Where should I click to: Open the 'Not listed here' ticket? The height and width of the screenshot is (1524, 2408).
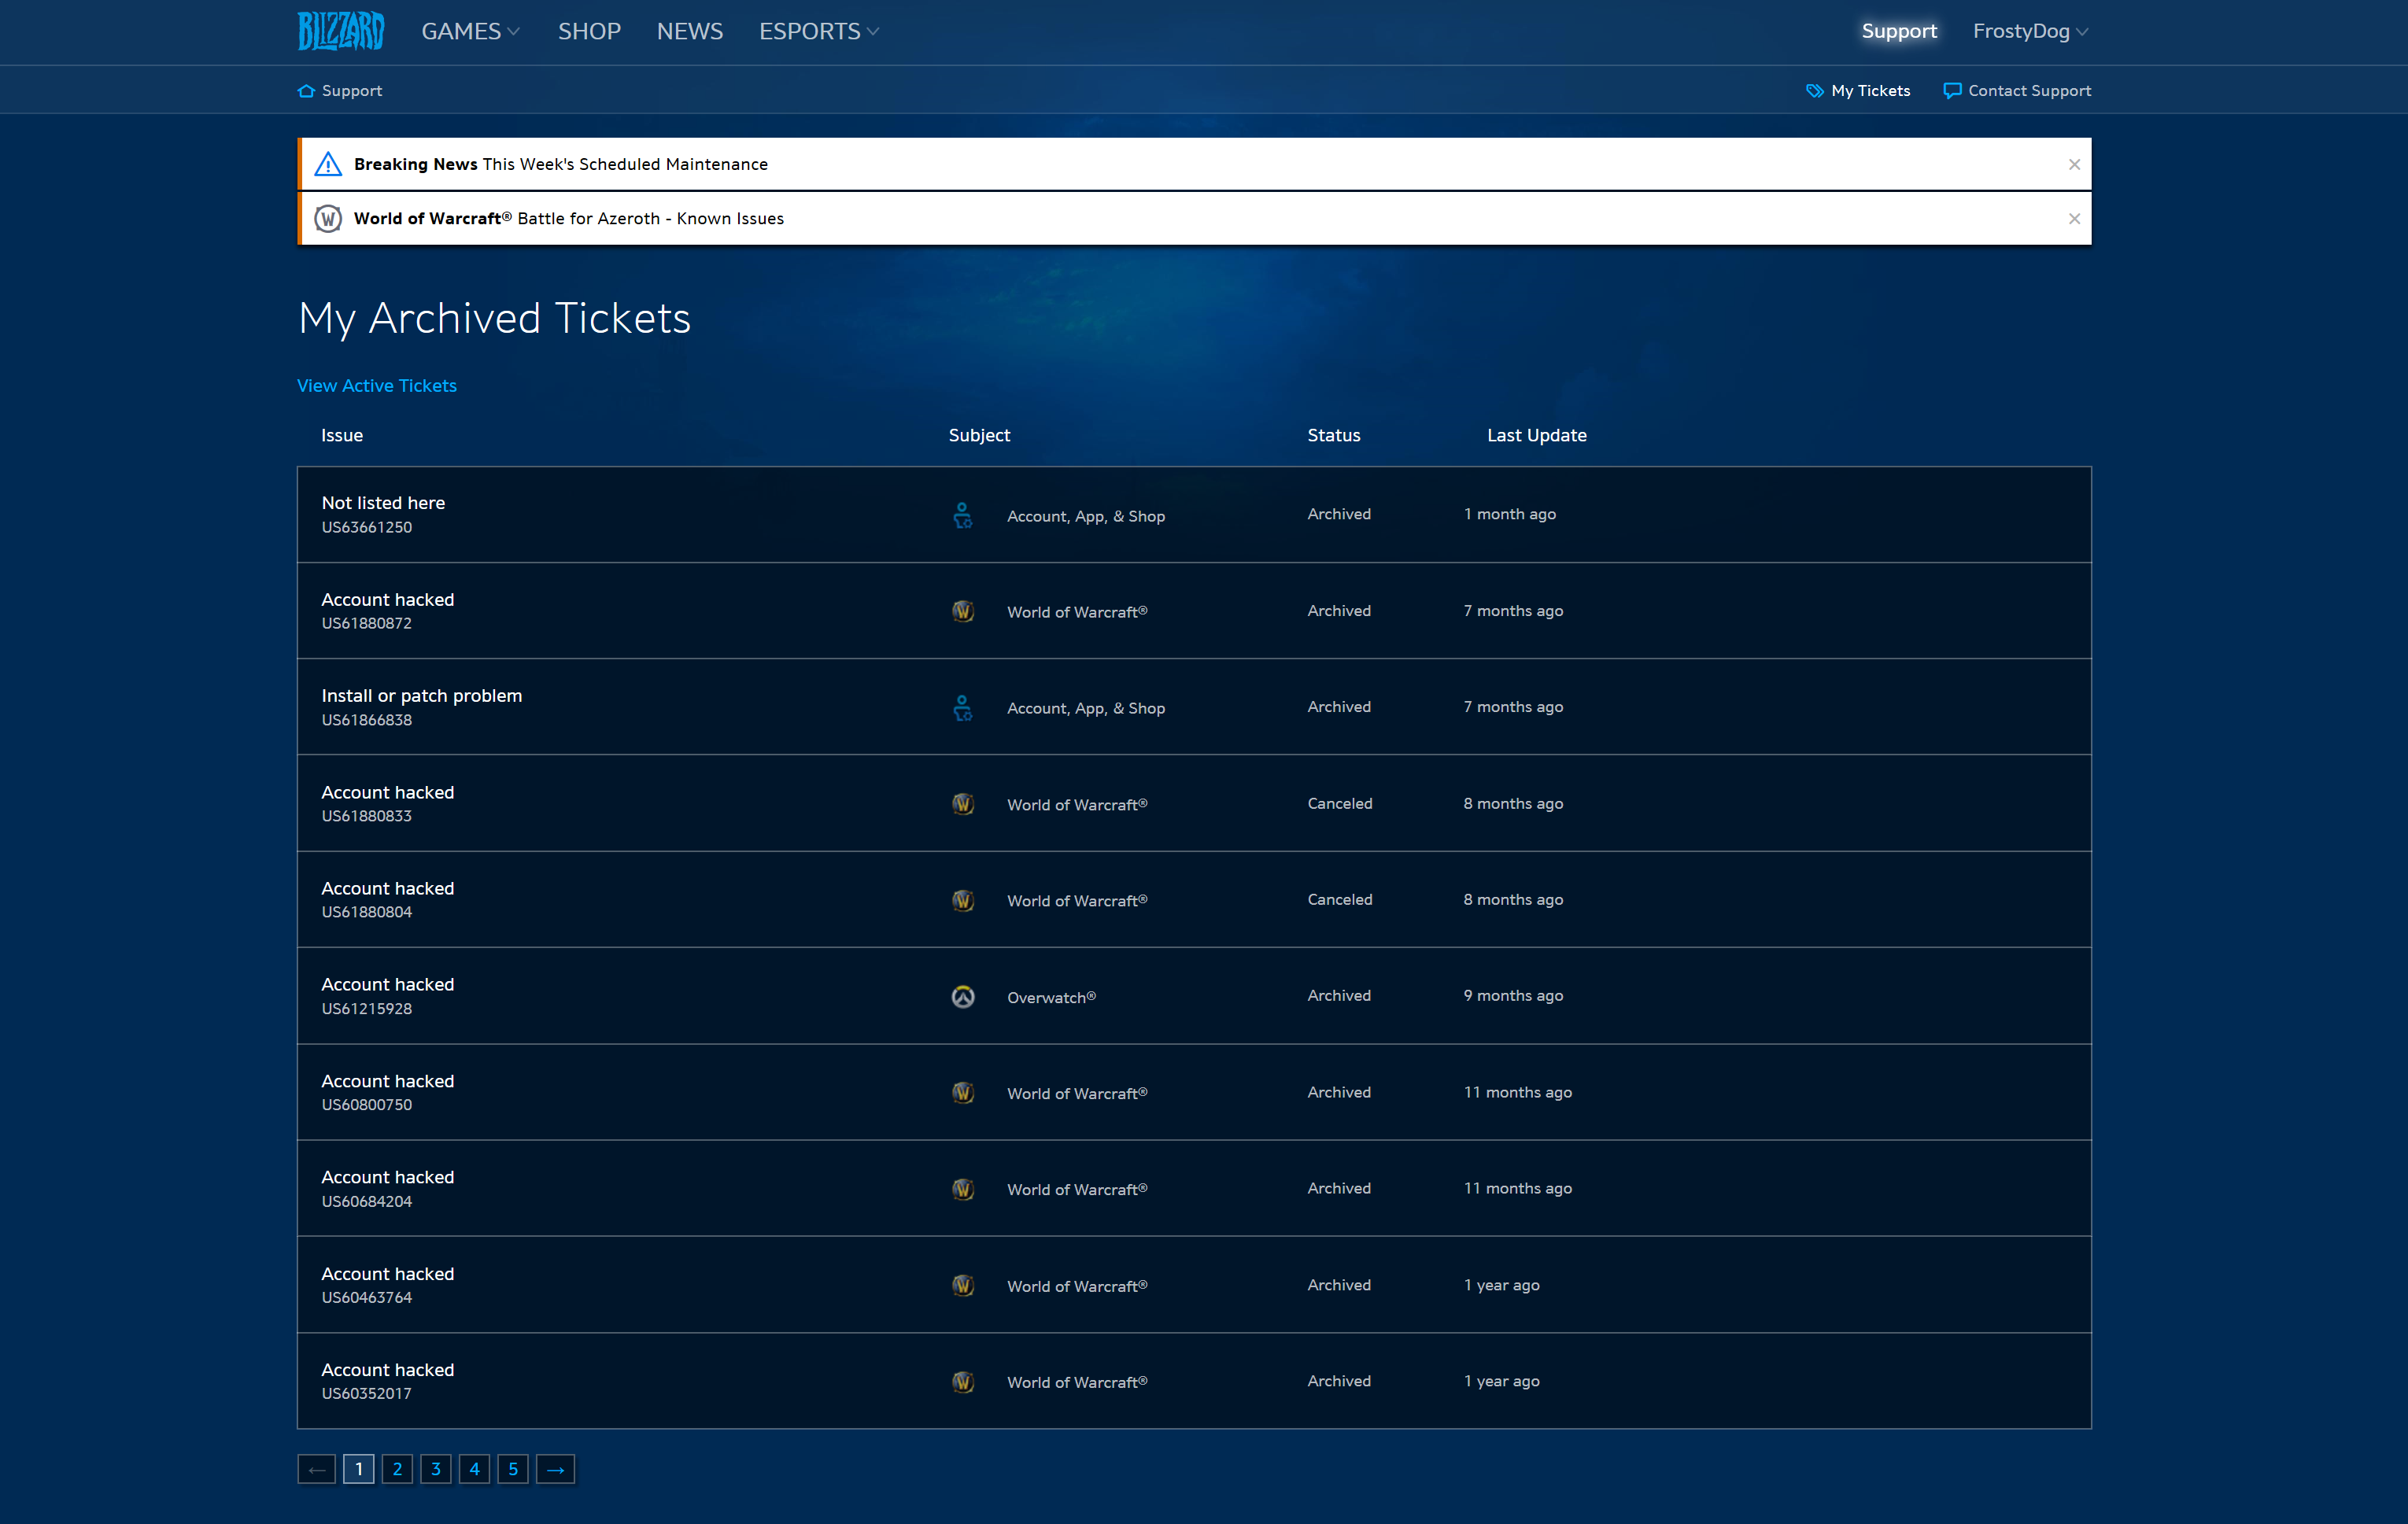click(1194, 515)
